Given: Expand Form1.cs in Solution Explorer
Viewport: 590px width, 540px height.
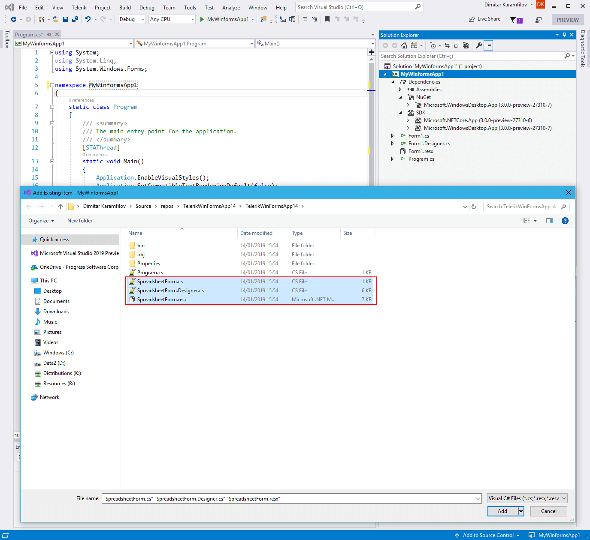Looking at the screenshot, I should coord(393,136).
